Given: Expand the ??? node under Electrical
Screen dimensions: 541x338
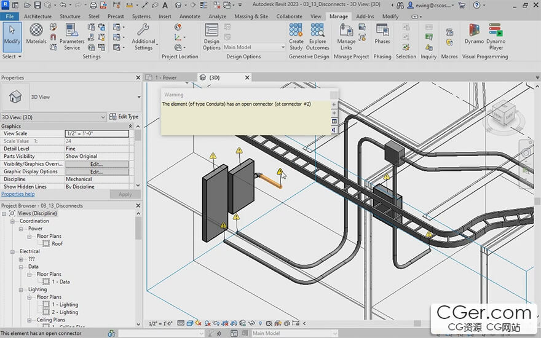Looking at the screenshot, I should (22, 259).
